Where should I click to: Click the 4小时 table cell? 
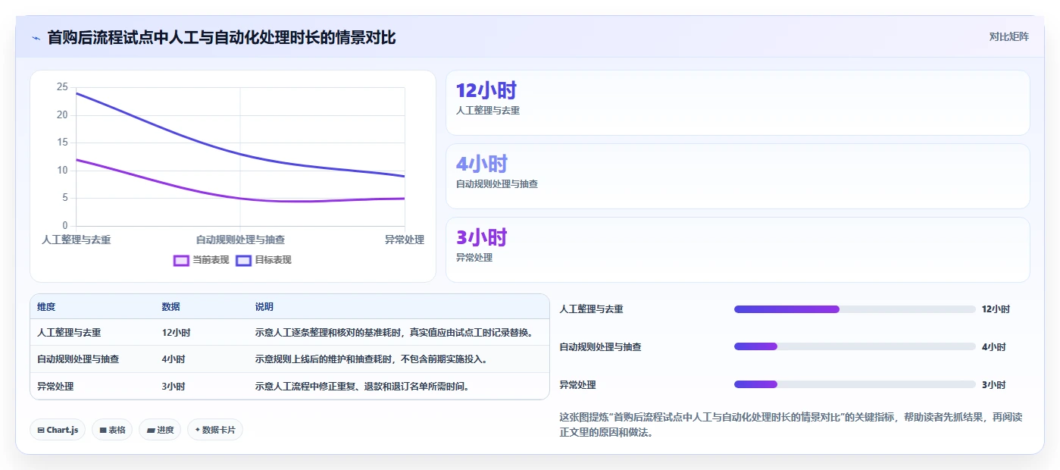(x=173, y=359)
